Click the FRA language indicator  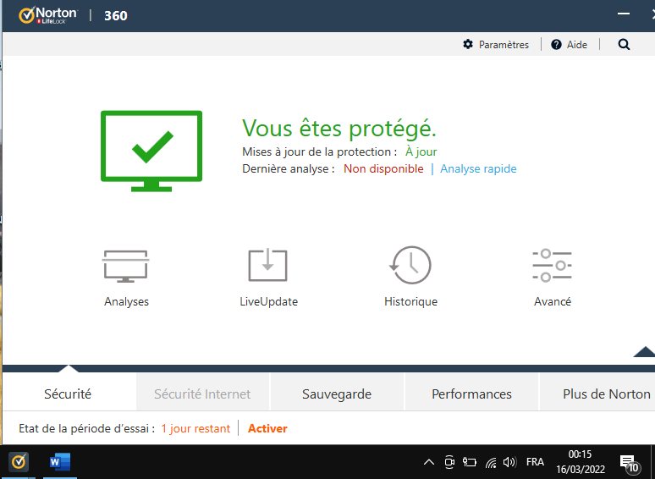pos(535,462)
